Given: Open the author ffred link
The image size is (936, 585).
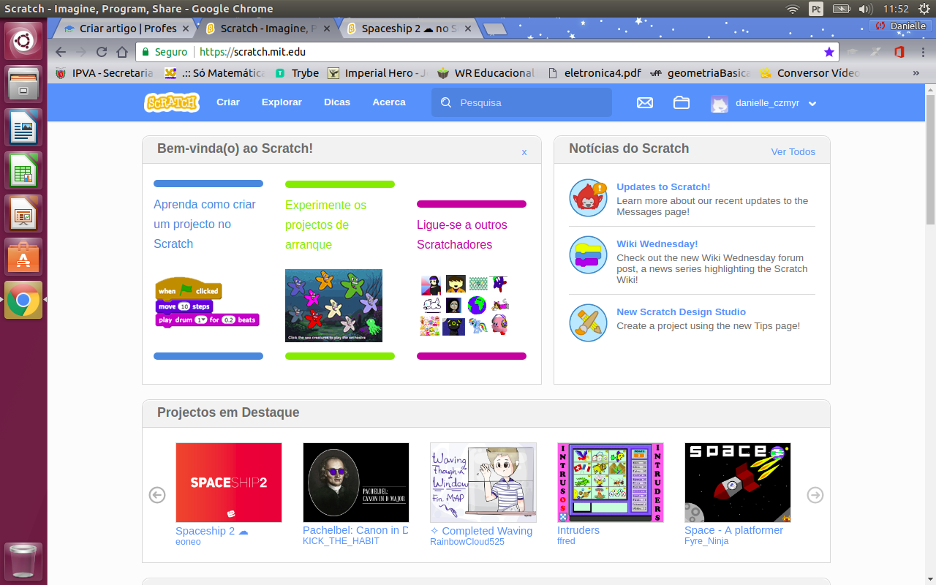Looking at the screenshot, I should point(566,541).
